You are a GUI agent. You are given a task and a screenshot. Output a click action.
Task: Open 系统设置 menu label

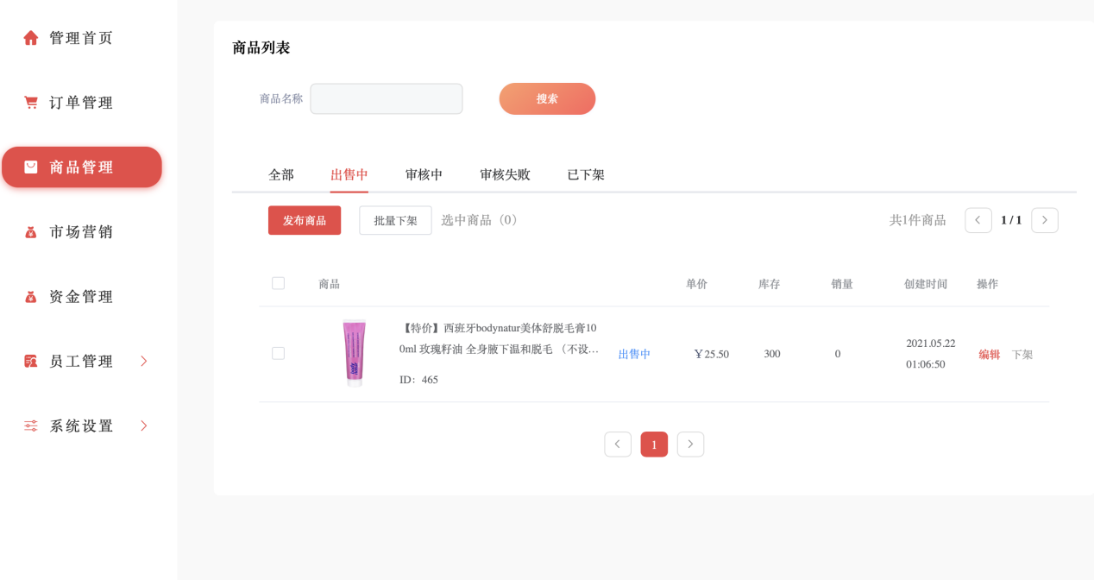81,426
